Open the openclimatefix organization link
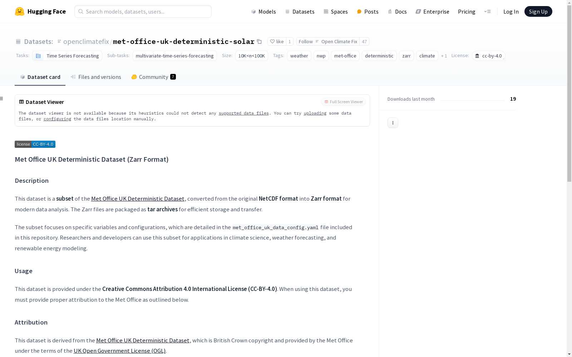Image resolution: width=572 pixels, height=357 pixels. [86, 41]
